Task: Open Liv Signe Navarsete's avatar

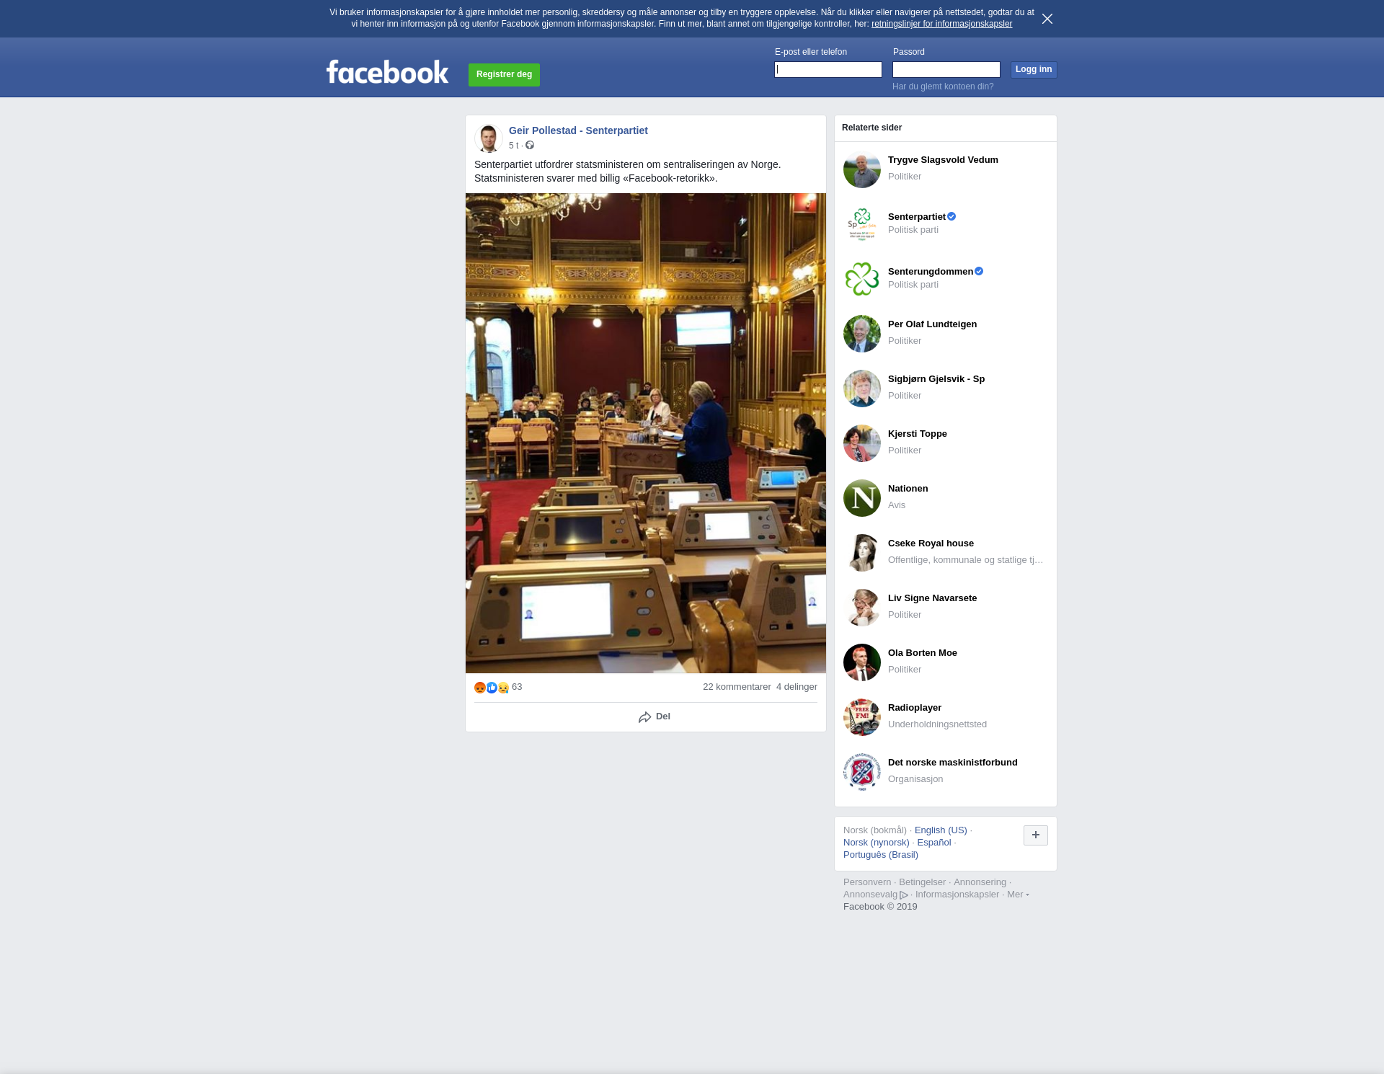Action: coord(862,608)
